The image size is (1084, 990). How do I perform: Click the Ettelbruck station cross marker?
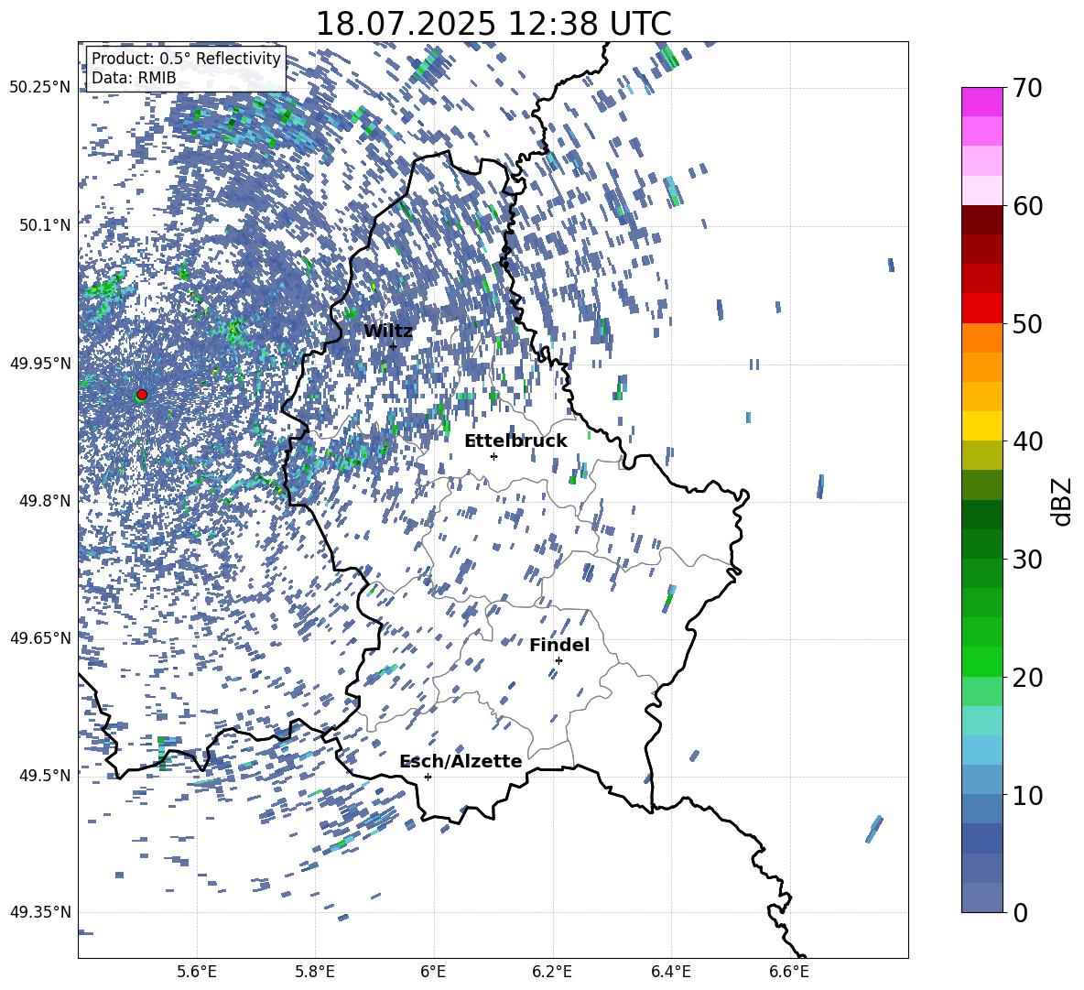[x=493, y=456]
